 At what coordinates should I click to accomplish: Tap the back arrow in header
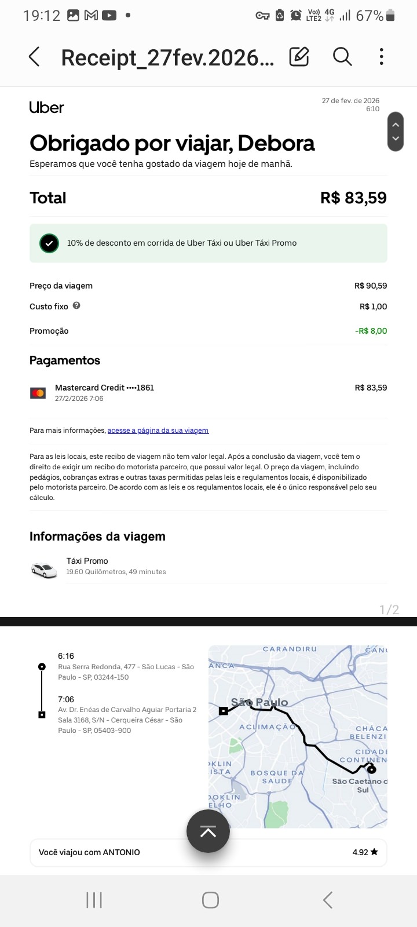point(34,57)
